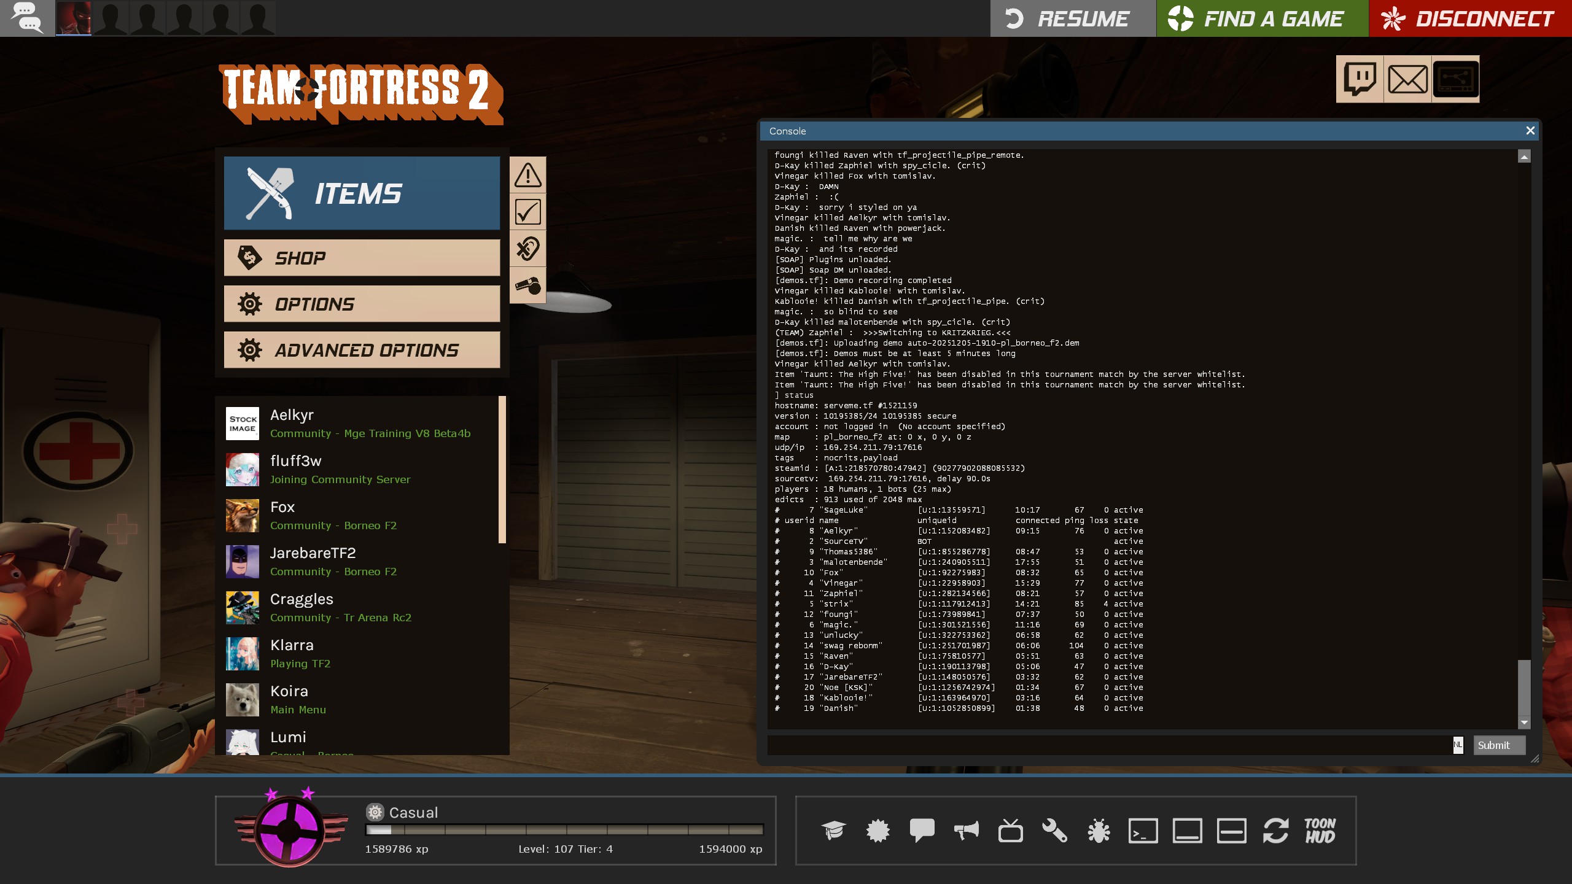Click the console command input field
The image size is (1572, 884).
pos(1105,745)
